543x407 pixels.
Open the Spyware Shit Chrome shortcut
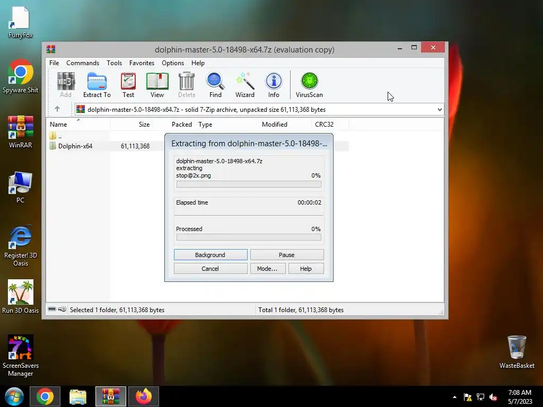click(x=21, y=76)
